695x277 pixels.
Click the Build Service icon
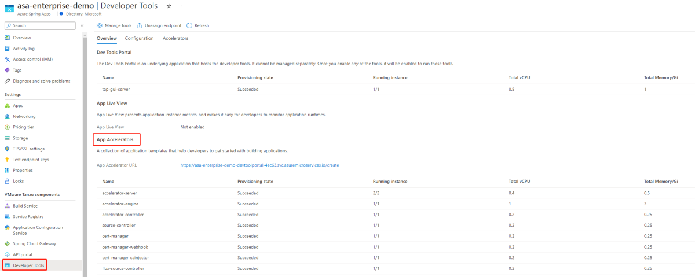pos(7,206)
